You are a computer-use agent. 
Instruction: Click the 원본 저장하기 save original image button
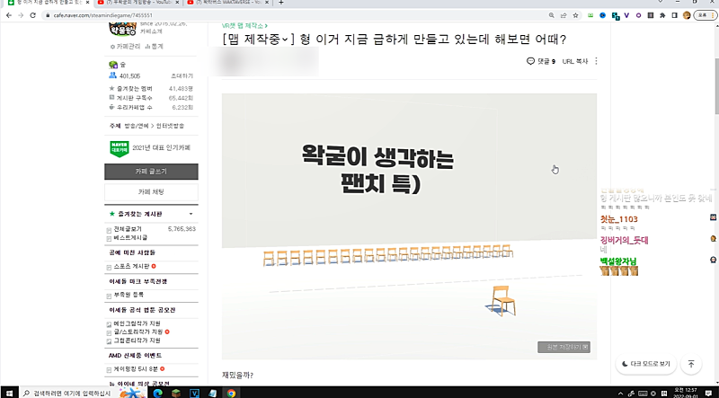tap(564, 347)
